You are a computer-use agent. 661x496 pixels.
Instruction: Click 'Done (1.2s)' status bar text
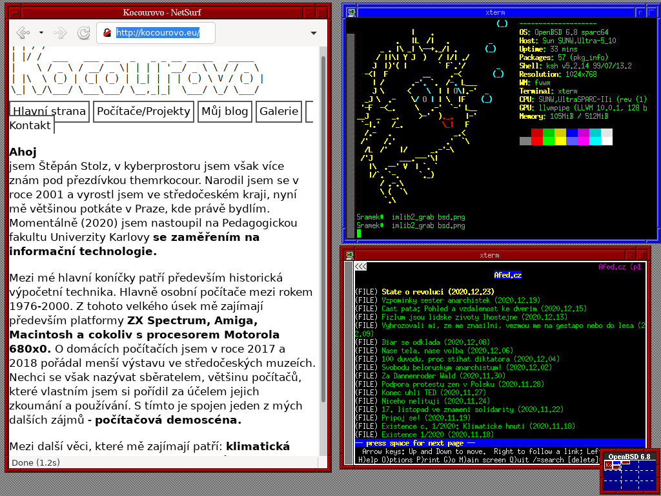click(36, 462)
